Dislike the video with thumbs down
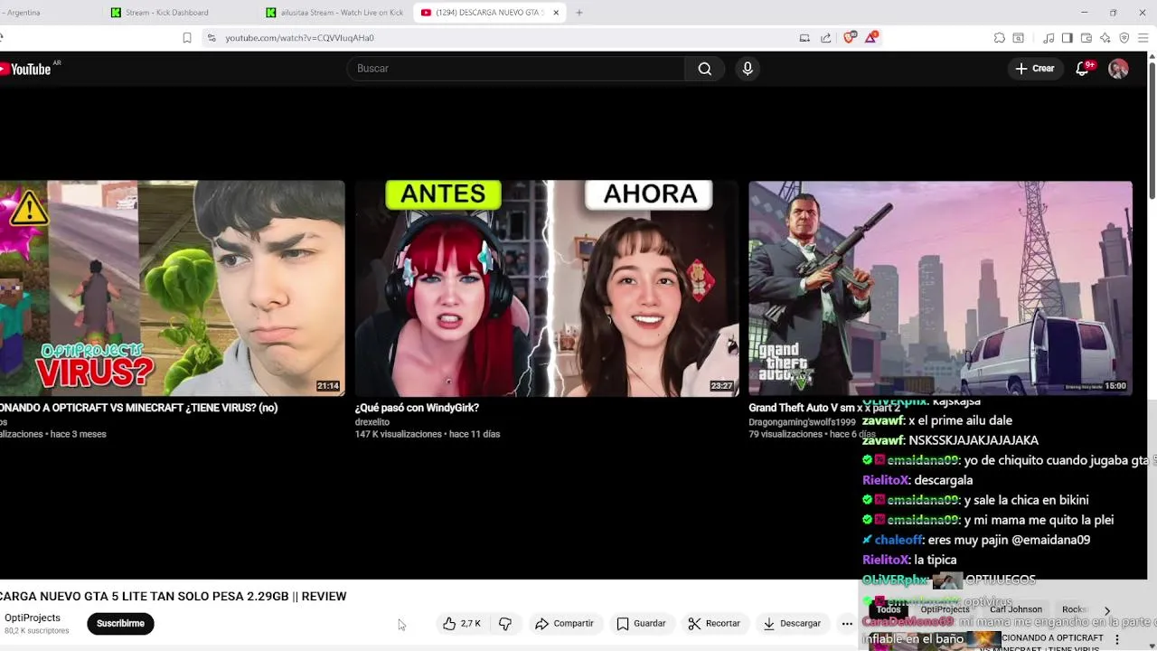 [x=505, y=623]
